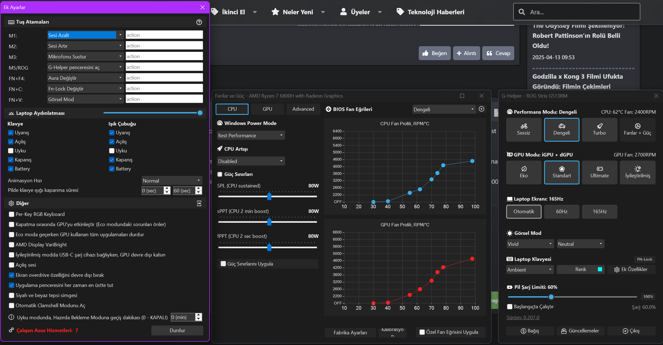Switch to Turbo performance mode
This screenshot has height=345, width=663.
pyautogui.click(x=599, y=130)
